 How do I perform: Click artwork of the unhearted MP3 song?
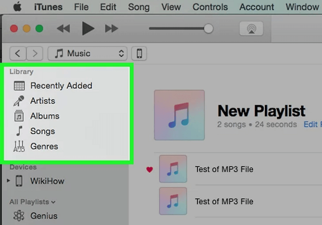pos(173,201)
